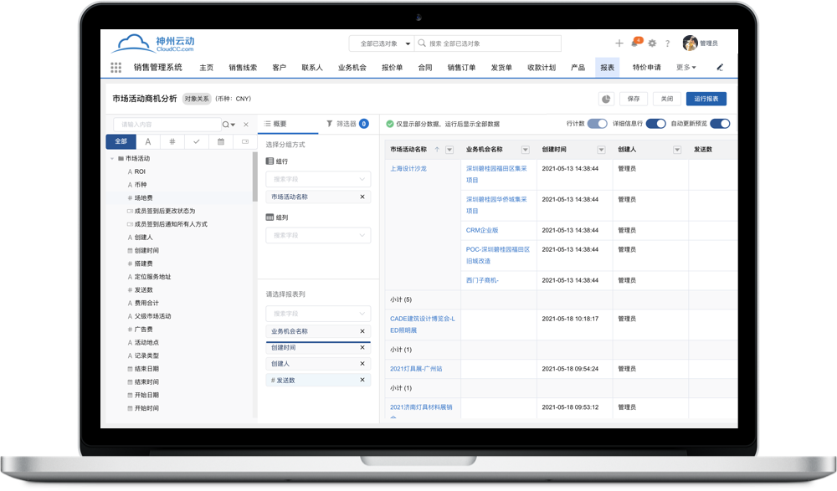This screenshot has width=837, height=491.
Task: Disable the 详细信息行 toggle
Action: tap(657, 123)
